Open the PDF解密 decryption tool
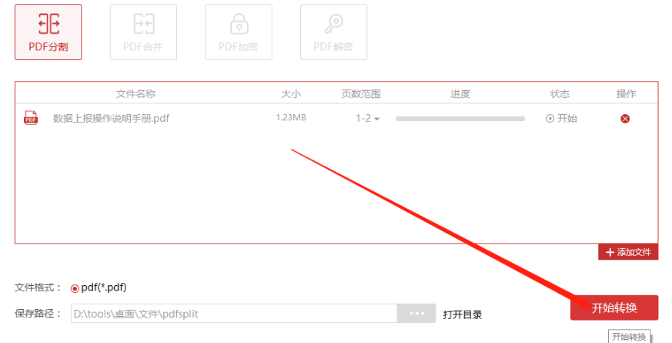 [x=333, y=32]
